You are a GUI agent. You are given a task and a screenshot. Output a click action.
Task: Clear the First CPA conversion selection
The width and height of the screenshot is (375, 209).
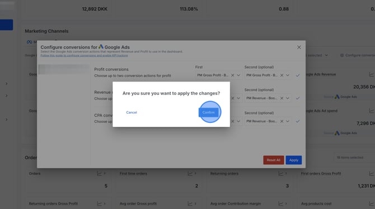tap(232, 121)
